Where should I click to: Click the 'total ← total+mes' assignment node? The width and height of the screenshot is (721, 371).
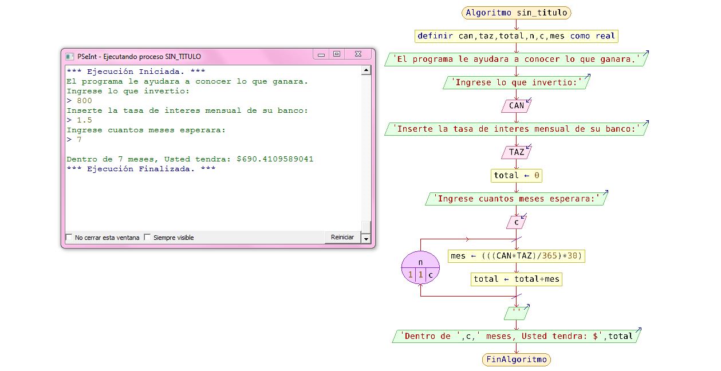(x=516, y=279)
